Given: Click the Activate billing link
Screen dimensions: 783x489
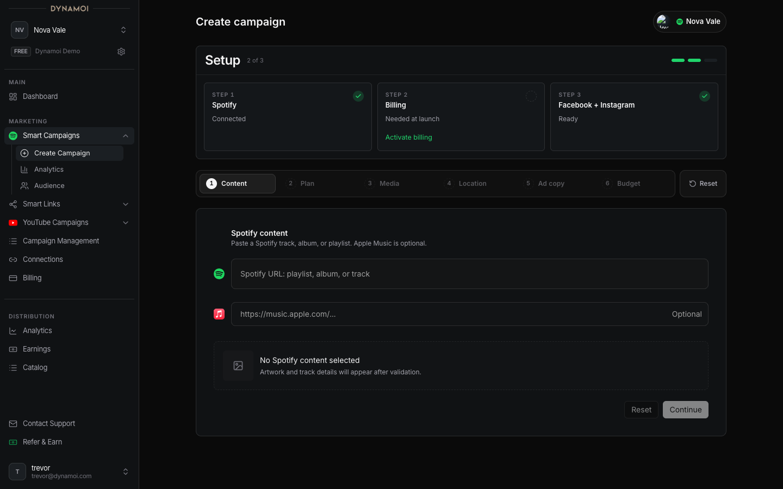Looking at the screenshot, I should [408, 137].
